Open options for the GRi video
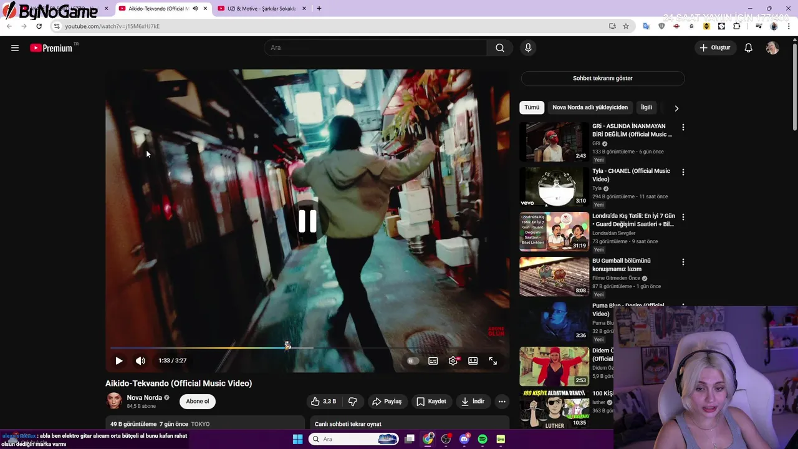Image resolution: width=798 pixels, height=449 pixels. [x=683, y=127]
